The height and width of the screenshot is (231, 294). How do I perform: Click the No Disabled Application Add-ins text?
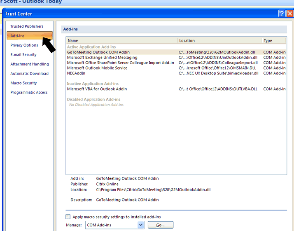96,105
